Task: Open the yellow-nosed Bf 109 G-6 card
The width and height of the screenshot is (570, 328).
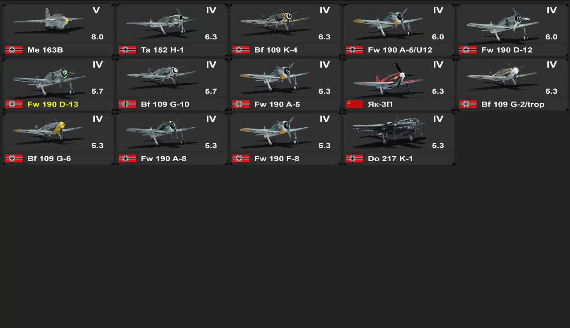Action: point(58,138)
